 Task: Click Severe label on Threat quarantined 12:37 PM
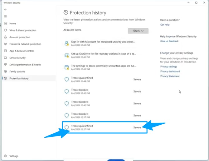[x=137, y=127]
